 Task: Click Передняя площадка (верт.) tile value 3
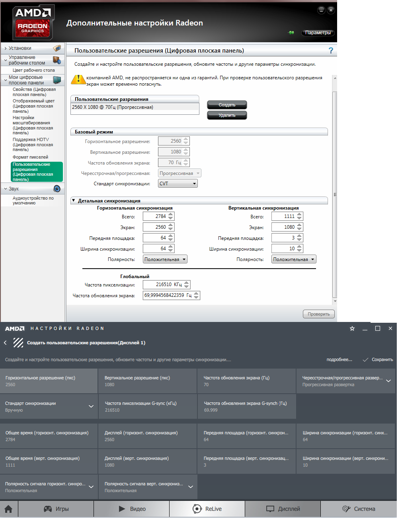pos(247,461)
